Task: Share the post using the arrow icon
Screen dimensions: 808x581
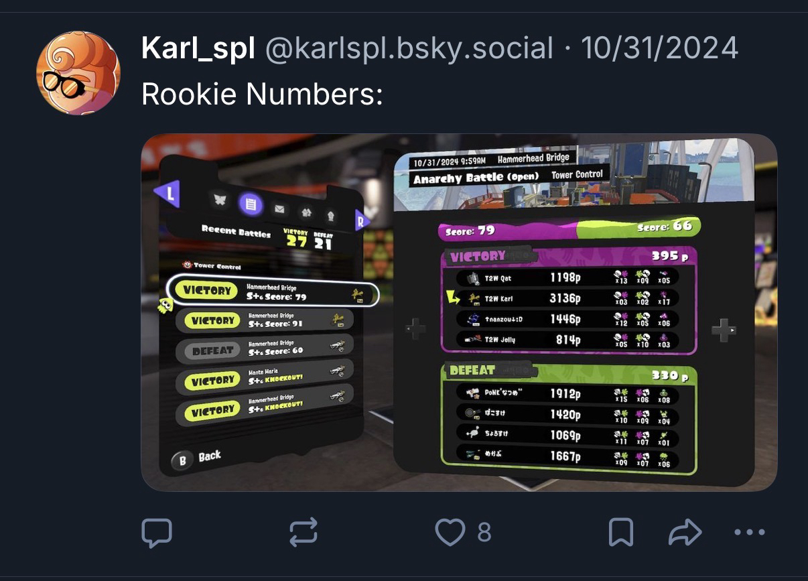Action: pos(685,533)
